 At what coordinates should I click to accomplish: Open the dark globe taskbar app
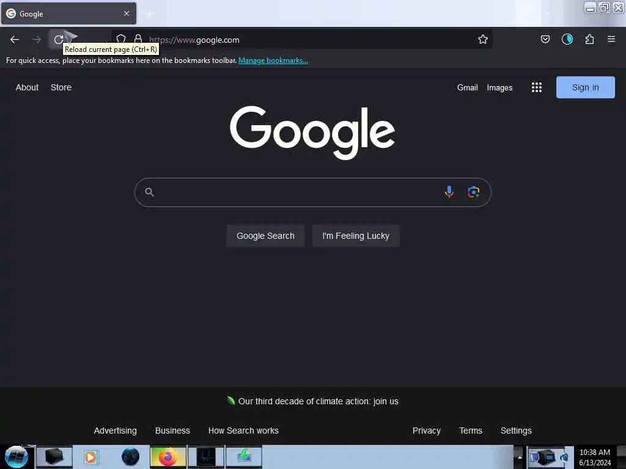[130, 457]
